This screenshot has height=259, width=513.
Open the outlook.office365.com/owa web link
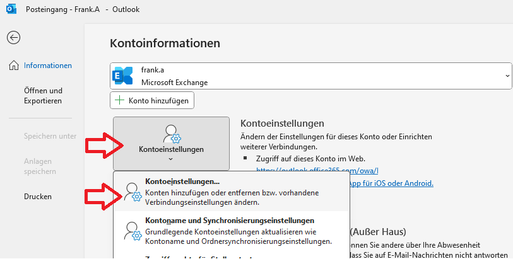tap(317, 170)
